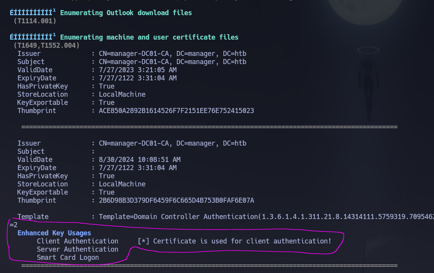Select the KeyExportable field label
The image size is (434, 273).
point(42,192)
